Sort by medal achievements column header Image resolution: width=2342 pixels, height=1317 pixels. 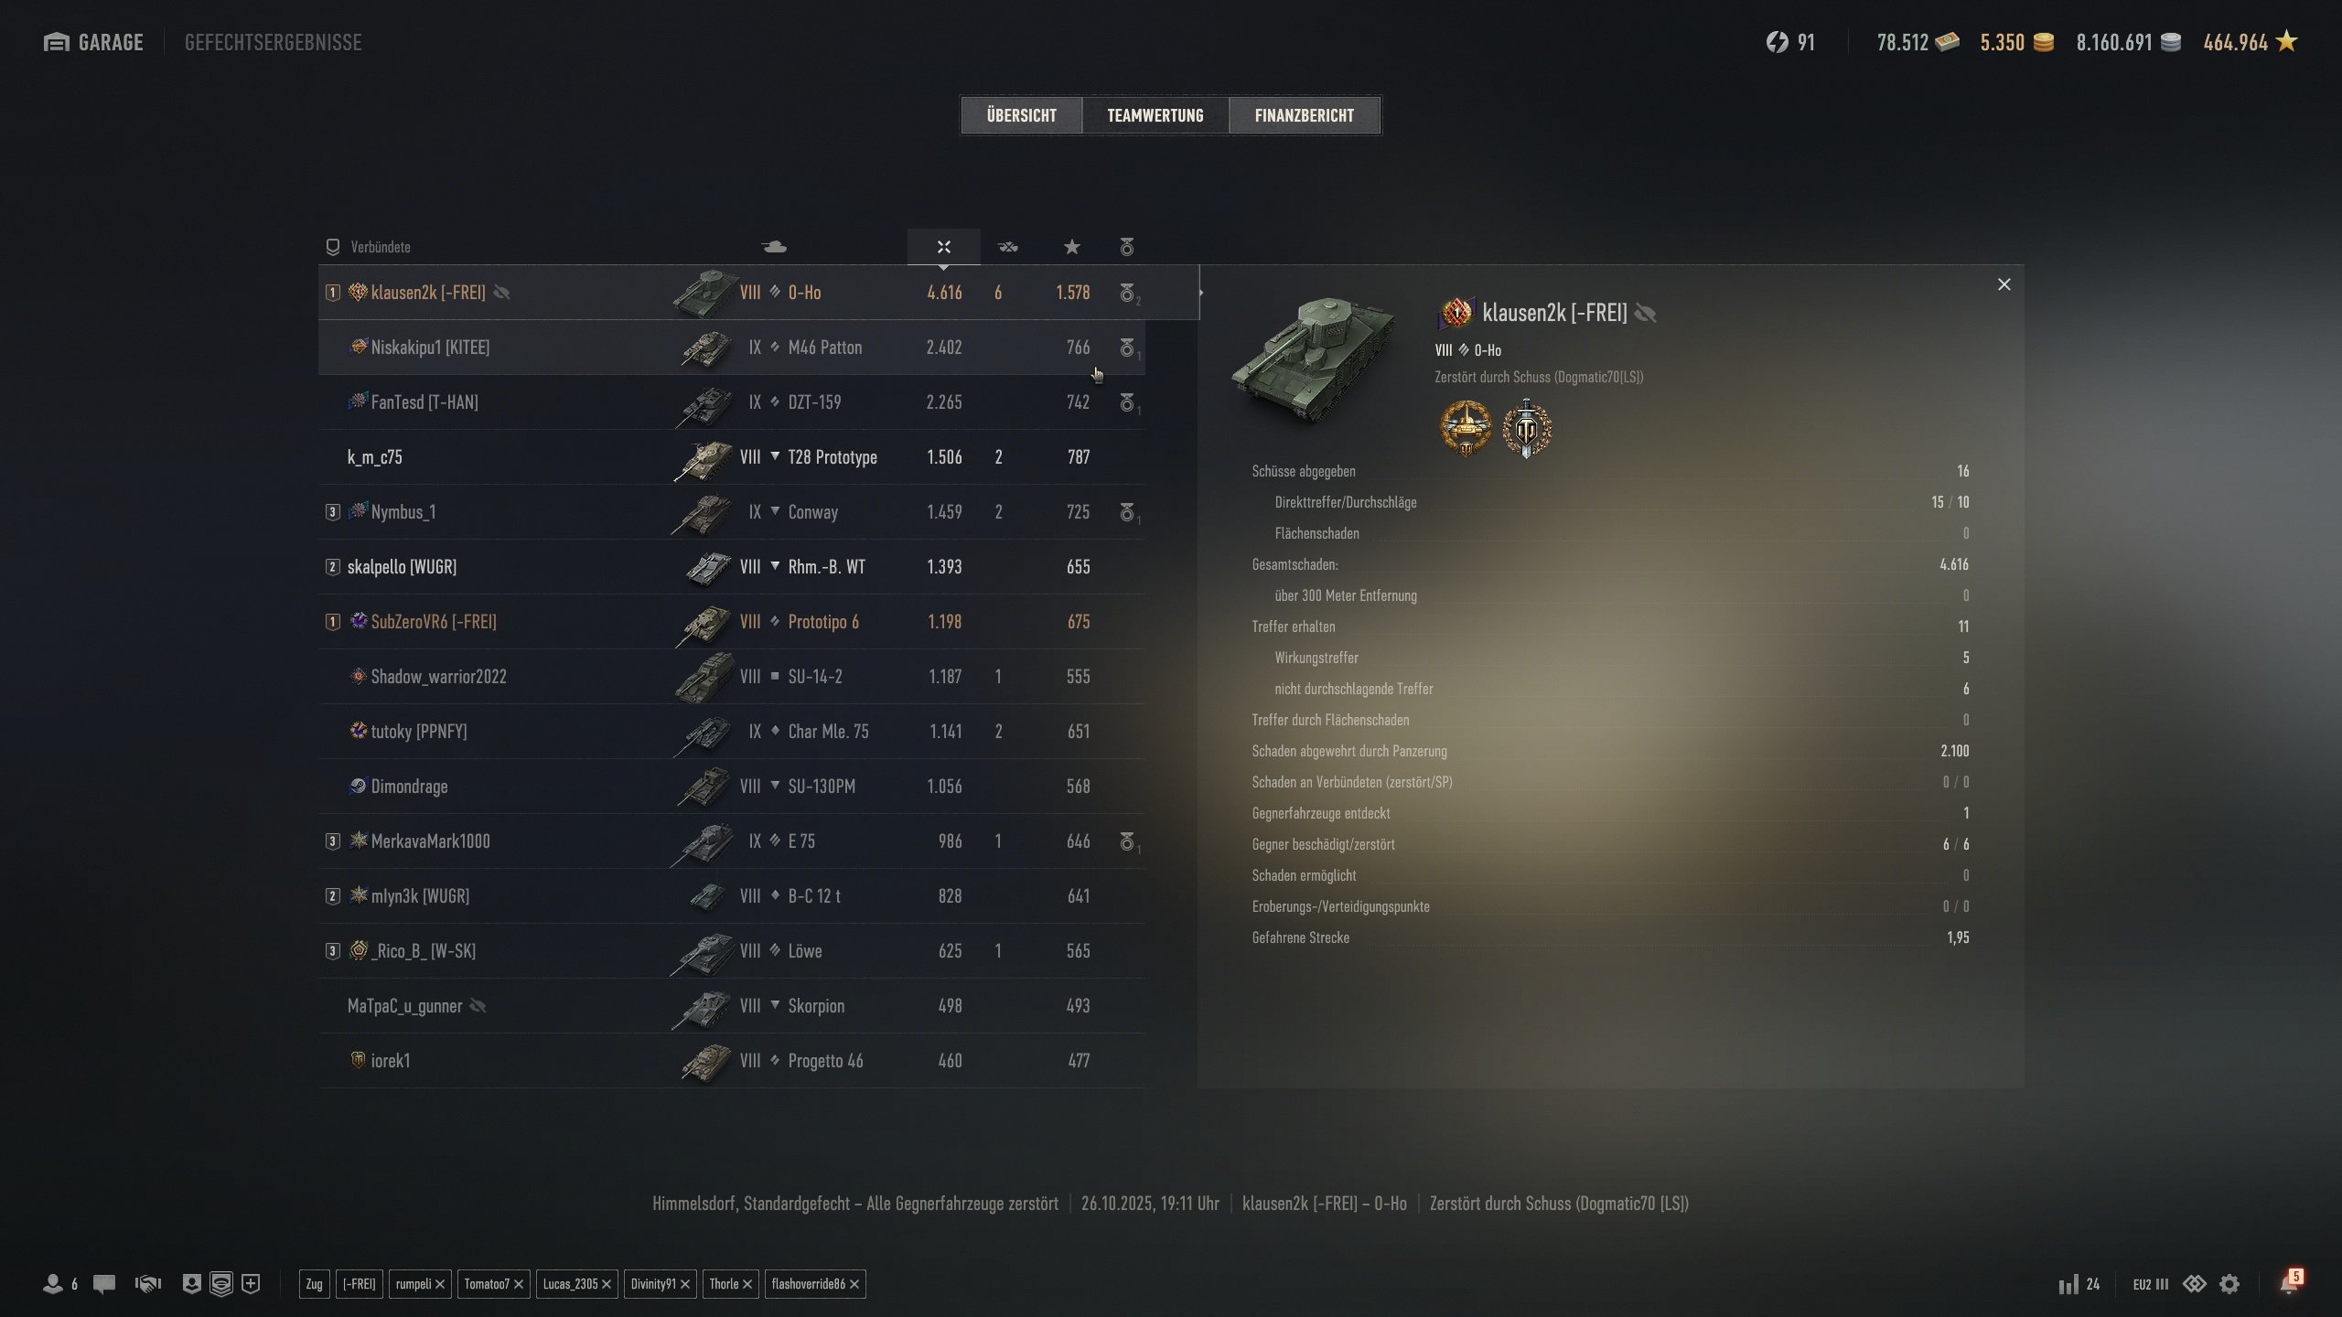(x=1127, y=247)
